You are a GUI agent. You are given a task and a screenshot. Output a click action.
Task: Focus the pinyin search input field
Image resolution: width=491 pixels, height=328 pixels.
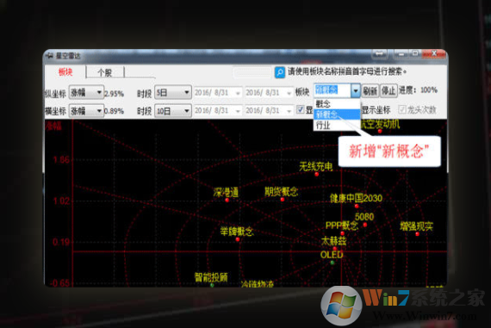[252, 72]
